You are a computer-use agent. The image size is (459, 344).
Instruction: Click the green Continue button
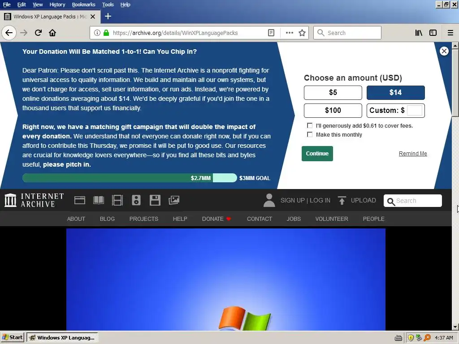pos(317,154)
